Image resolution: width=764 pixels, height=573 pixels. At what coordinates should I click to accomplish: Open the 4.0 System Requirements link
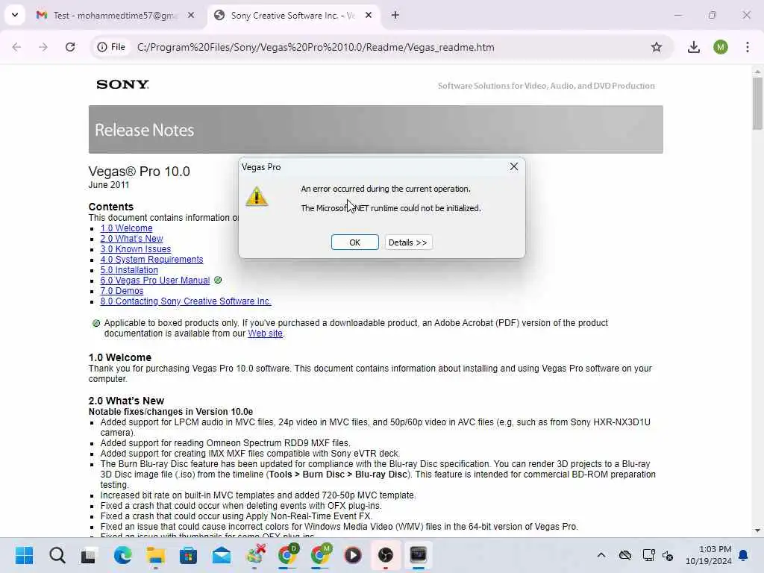tap(151, 260)
